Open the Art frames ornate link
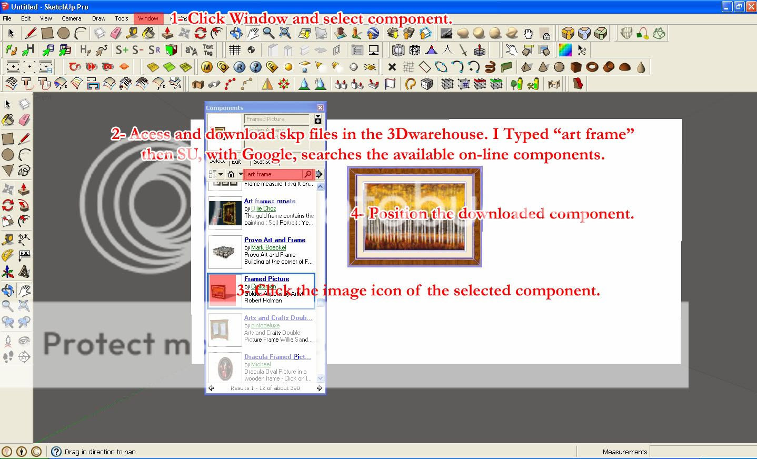 pos(270,201)
